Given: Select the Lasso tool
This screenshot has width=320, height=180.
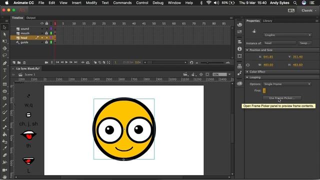Looking at the screenshot, I should click(x=4, y=55).
